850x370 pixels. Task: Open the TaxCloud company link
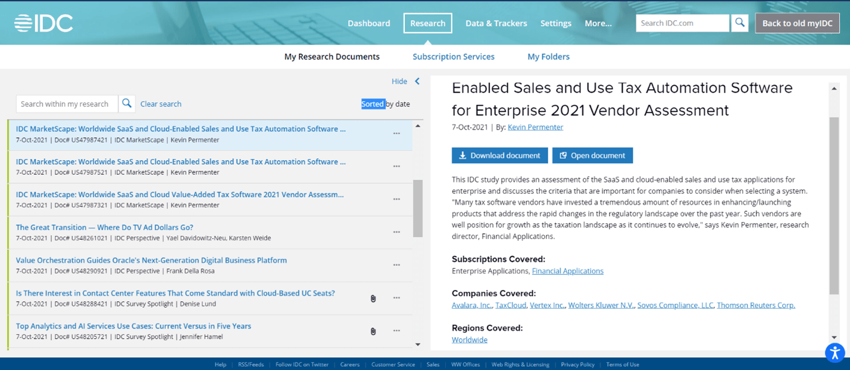pos(511,305)
